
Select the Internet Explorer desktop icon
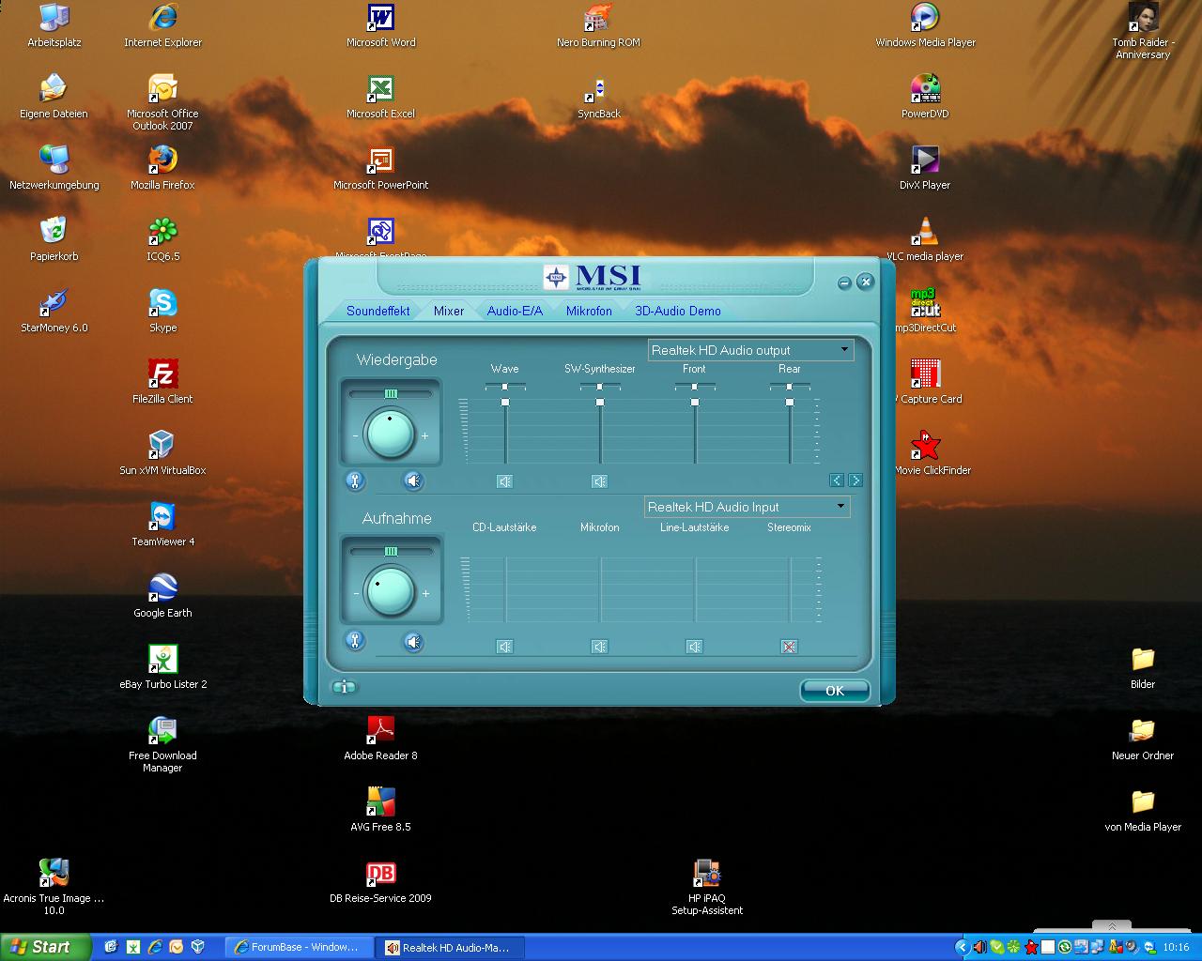163,26
